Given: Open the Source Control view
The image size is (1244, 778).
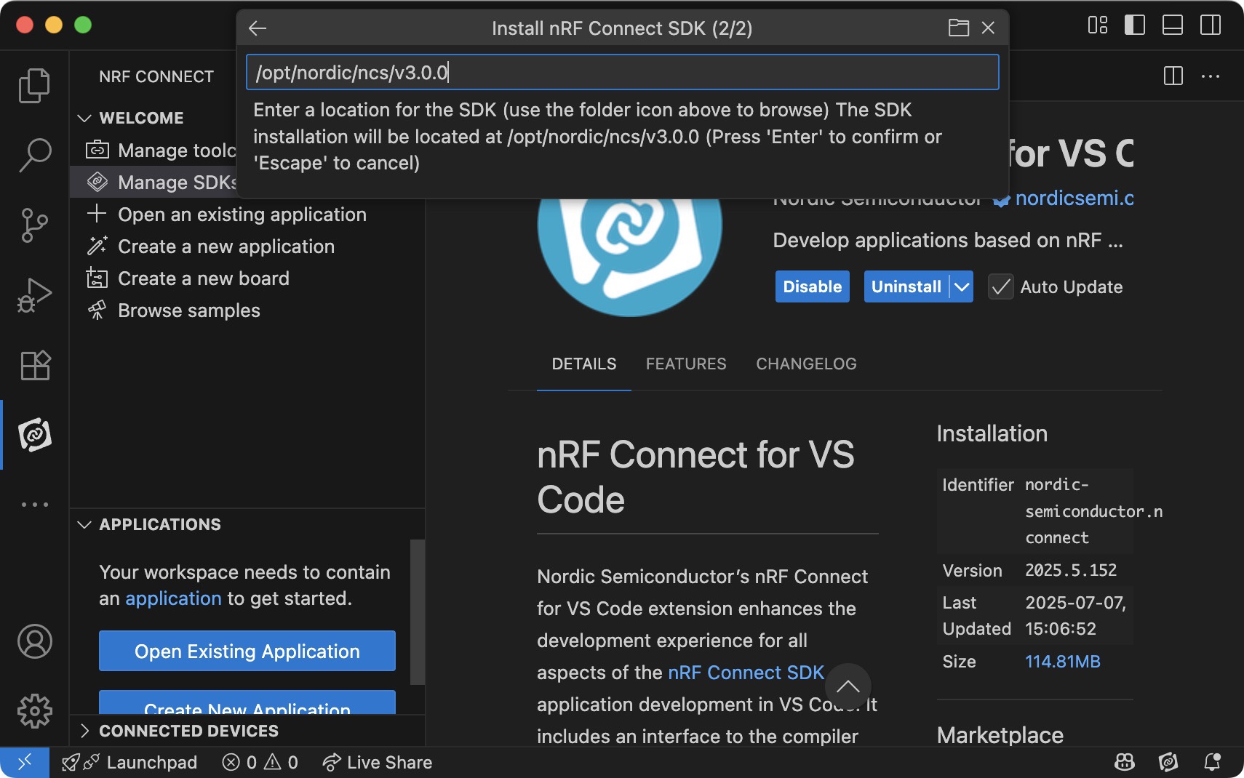Looking at the screenshot, I should 34,225.
